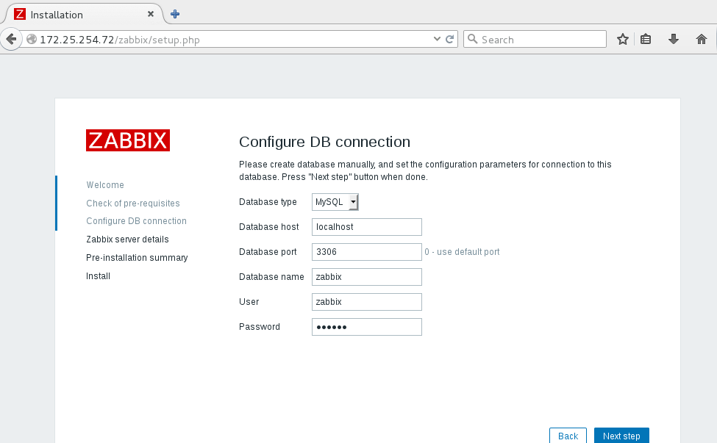The image size is (717, 443).
Task: Click the Back button
Action: (568, 436)
